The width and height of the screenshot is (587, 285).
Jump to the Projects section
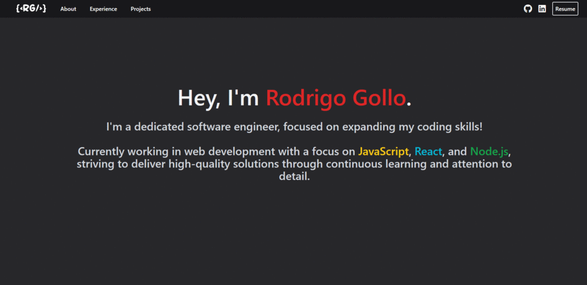(x=141, y=9)
